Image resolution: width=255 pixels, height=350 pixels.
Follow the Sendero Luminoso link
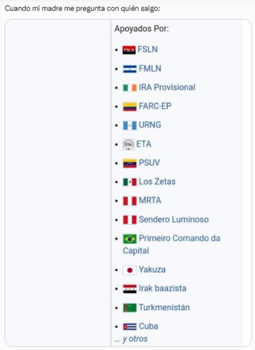tap(174, 219)
